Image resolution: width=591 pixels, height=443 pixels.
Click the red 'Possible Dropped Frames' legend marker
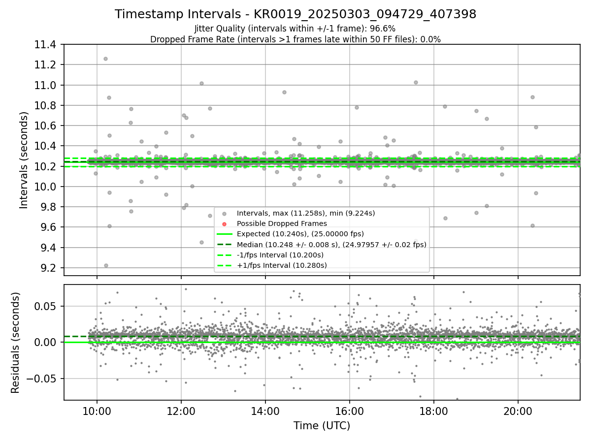click(224, 224)
